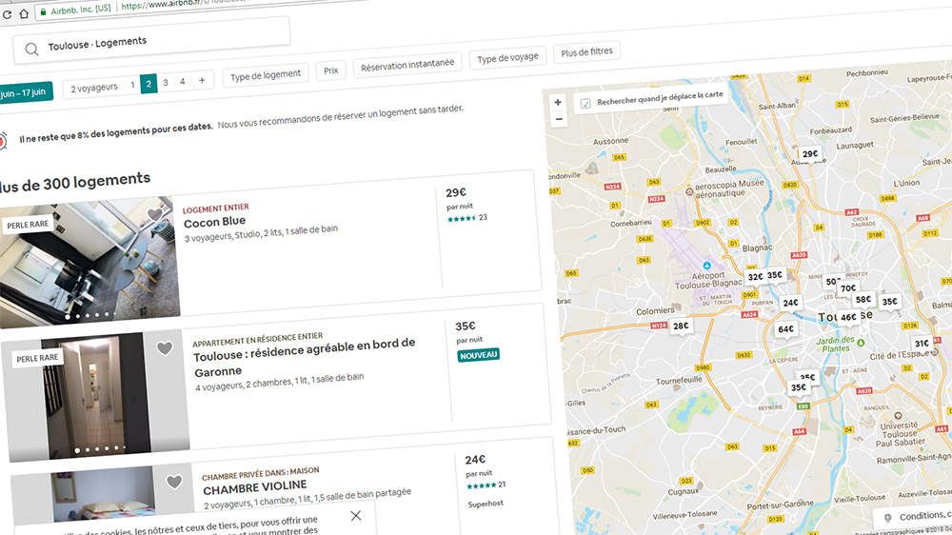The height and width of the screenshot is (535, 952).
Task: Reload the page with the browser refresh icon
Action: coord(7,15)
